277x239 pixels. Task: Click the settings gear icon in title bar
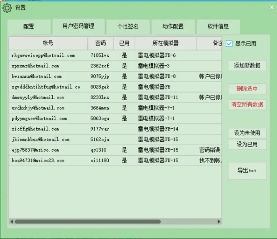tap(7, 8)
